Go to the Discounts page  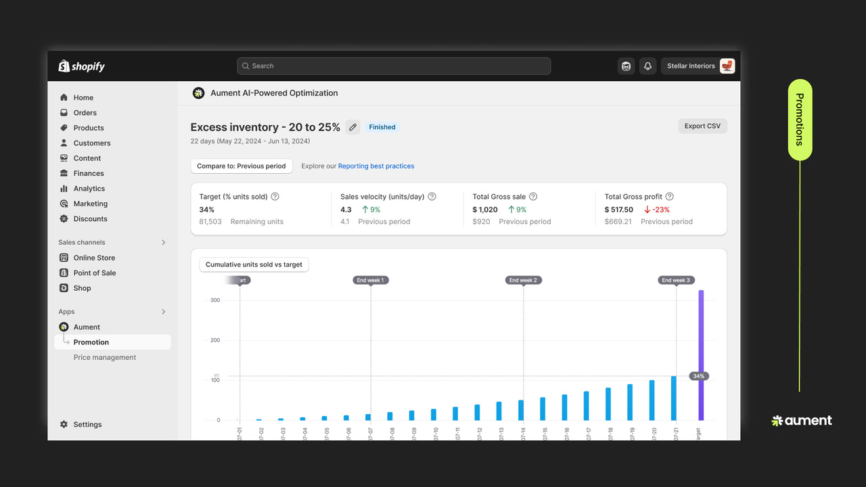pyautogui.click(x=91, y=218)
